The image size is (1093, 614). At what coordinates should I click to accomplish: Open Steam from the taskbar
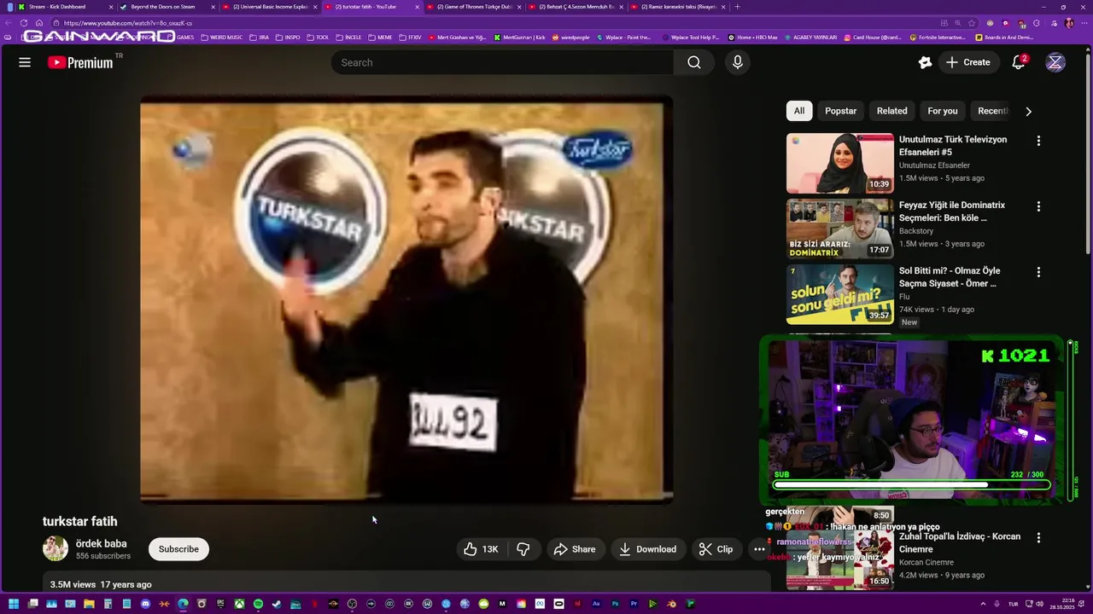[x=277, y=605]
